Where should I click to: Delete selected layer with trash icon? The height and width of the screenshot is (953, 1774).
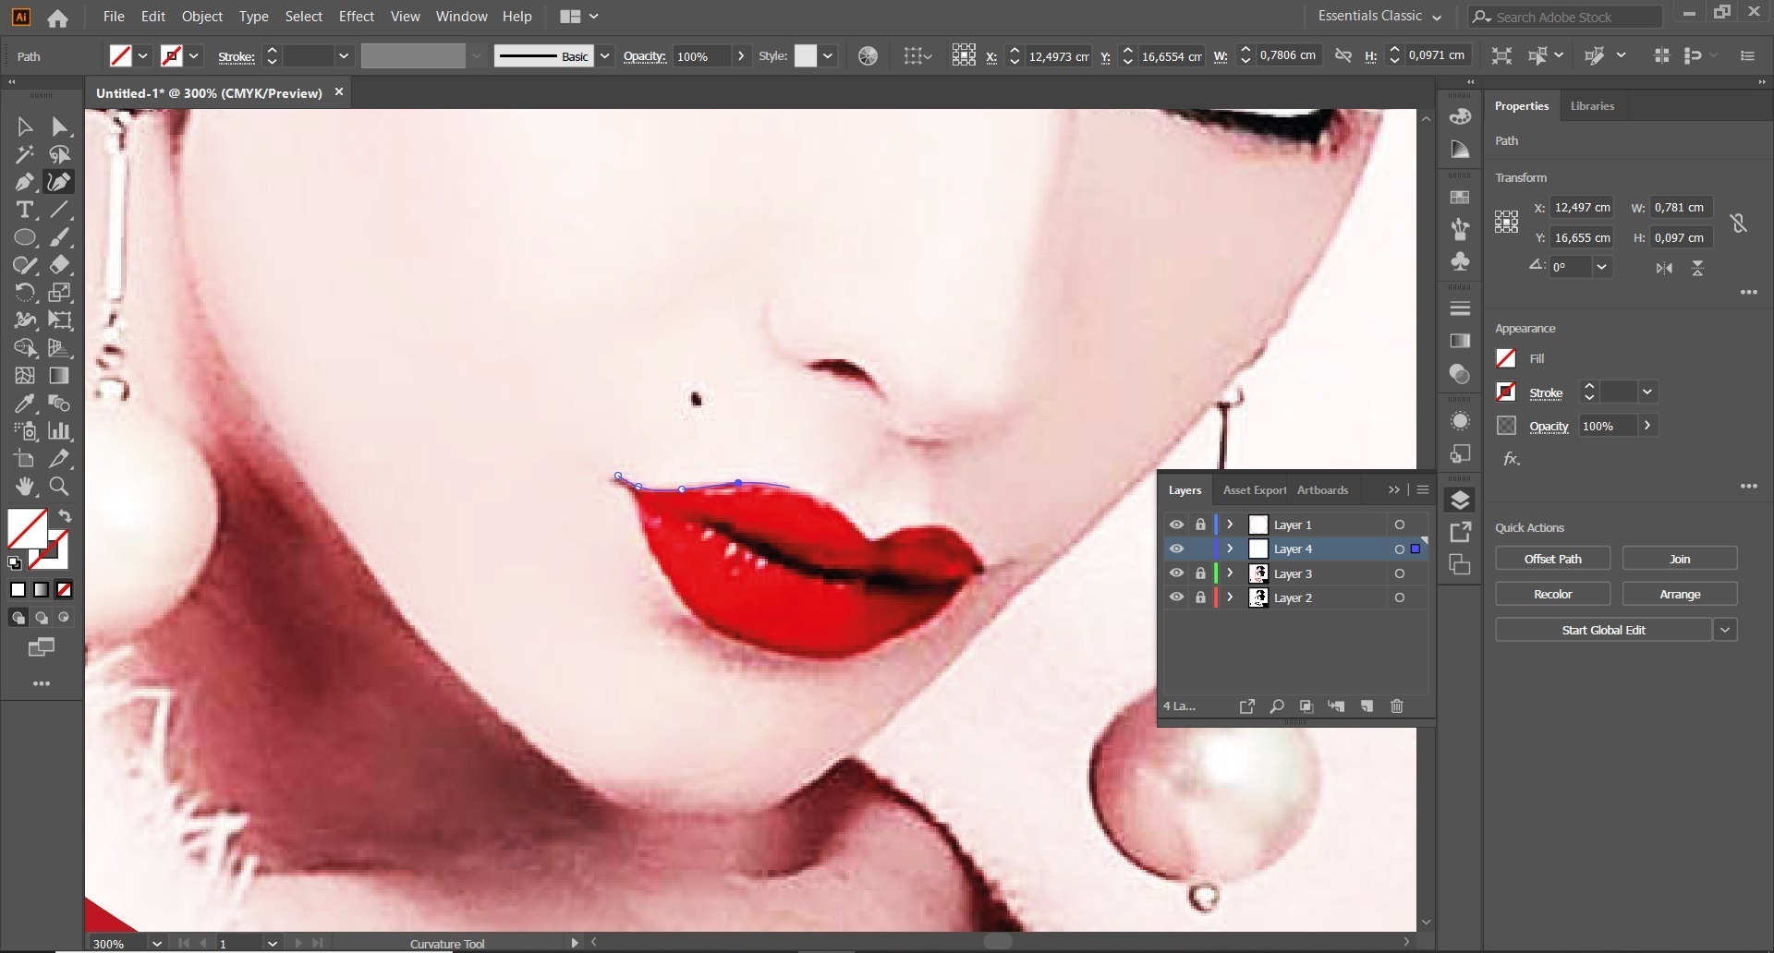[1397, 706]
